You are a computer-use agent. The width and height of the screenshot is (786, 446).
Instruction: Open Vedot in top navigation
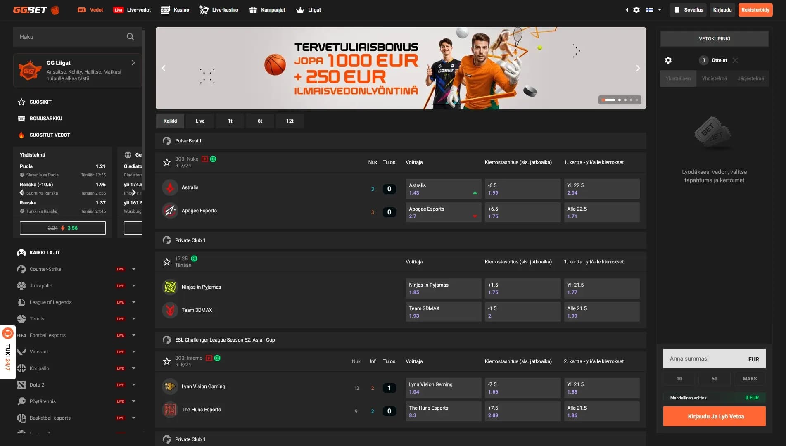(x=90, y=10)
